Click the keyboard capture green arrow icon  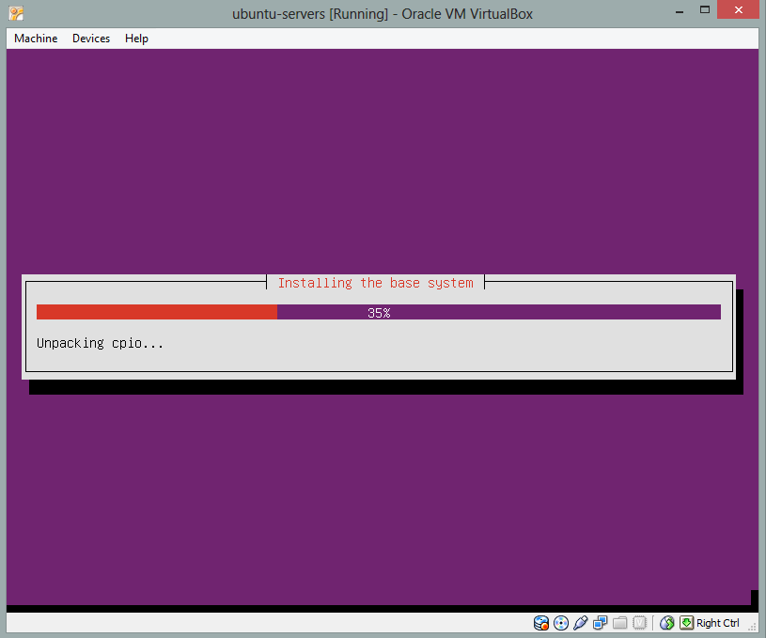coord(686,622)
